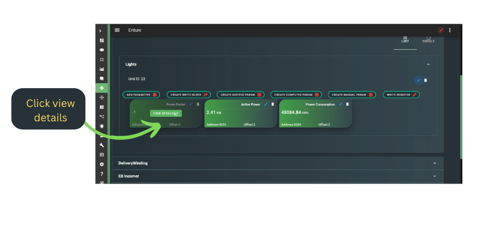Edit the Power Consumption parameter
This screenshot has width=496, height=248.
coord(341,104)
